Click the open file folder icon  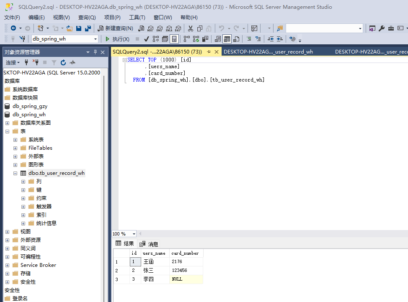[x=69, y=28]
